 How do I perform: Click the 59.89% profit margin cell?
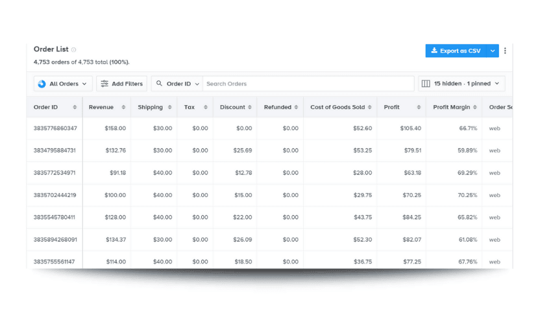pos(467,150)
